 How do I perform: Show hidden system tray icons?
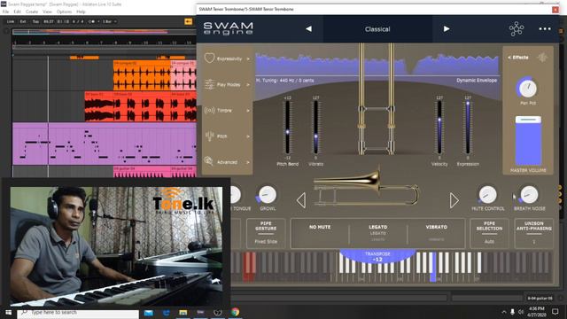504,312
